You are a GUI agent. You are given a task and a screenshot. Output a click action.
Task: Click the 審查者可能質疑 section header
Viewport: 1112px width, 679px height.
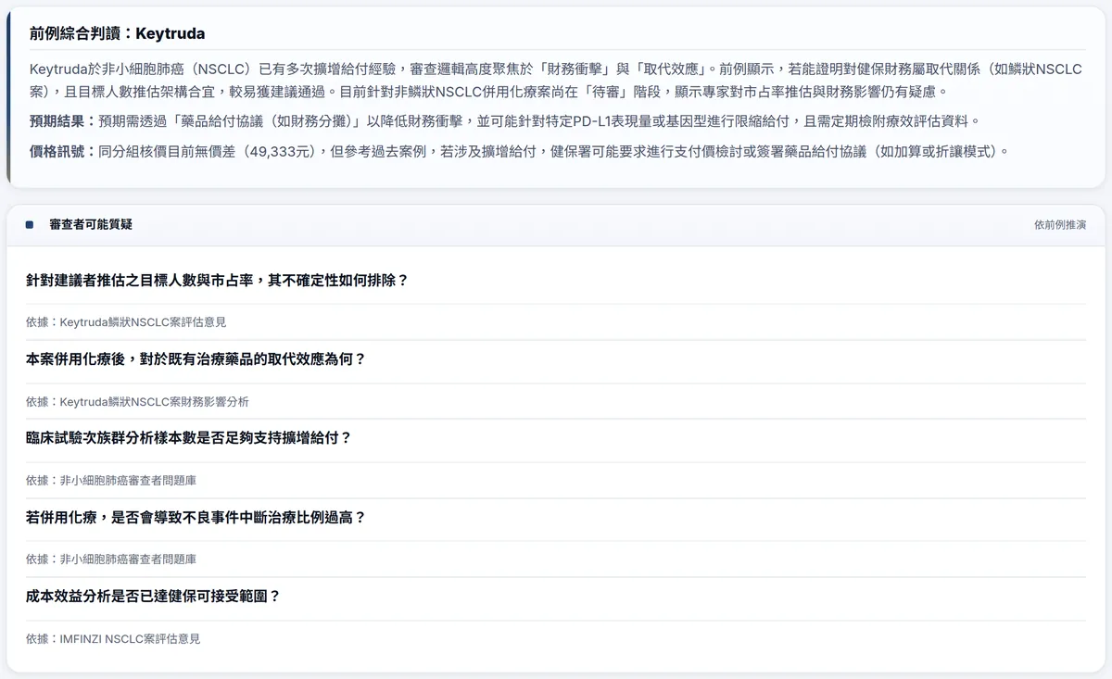pyautogui.click(x=90, y=225)
